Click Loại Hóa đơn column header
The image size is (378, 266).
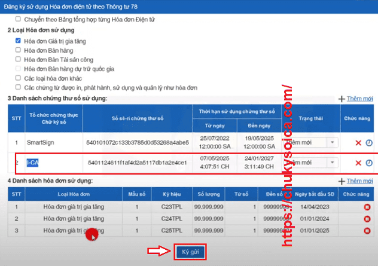point(74,194)
